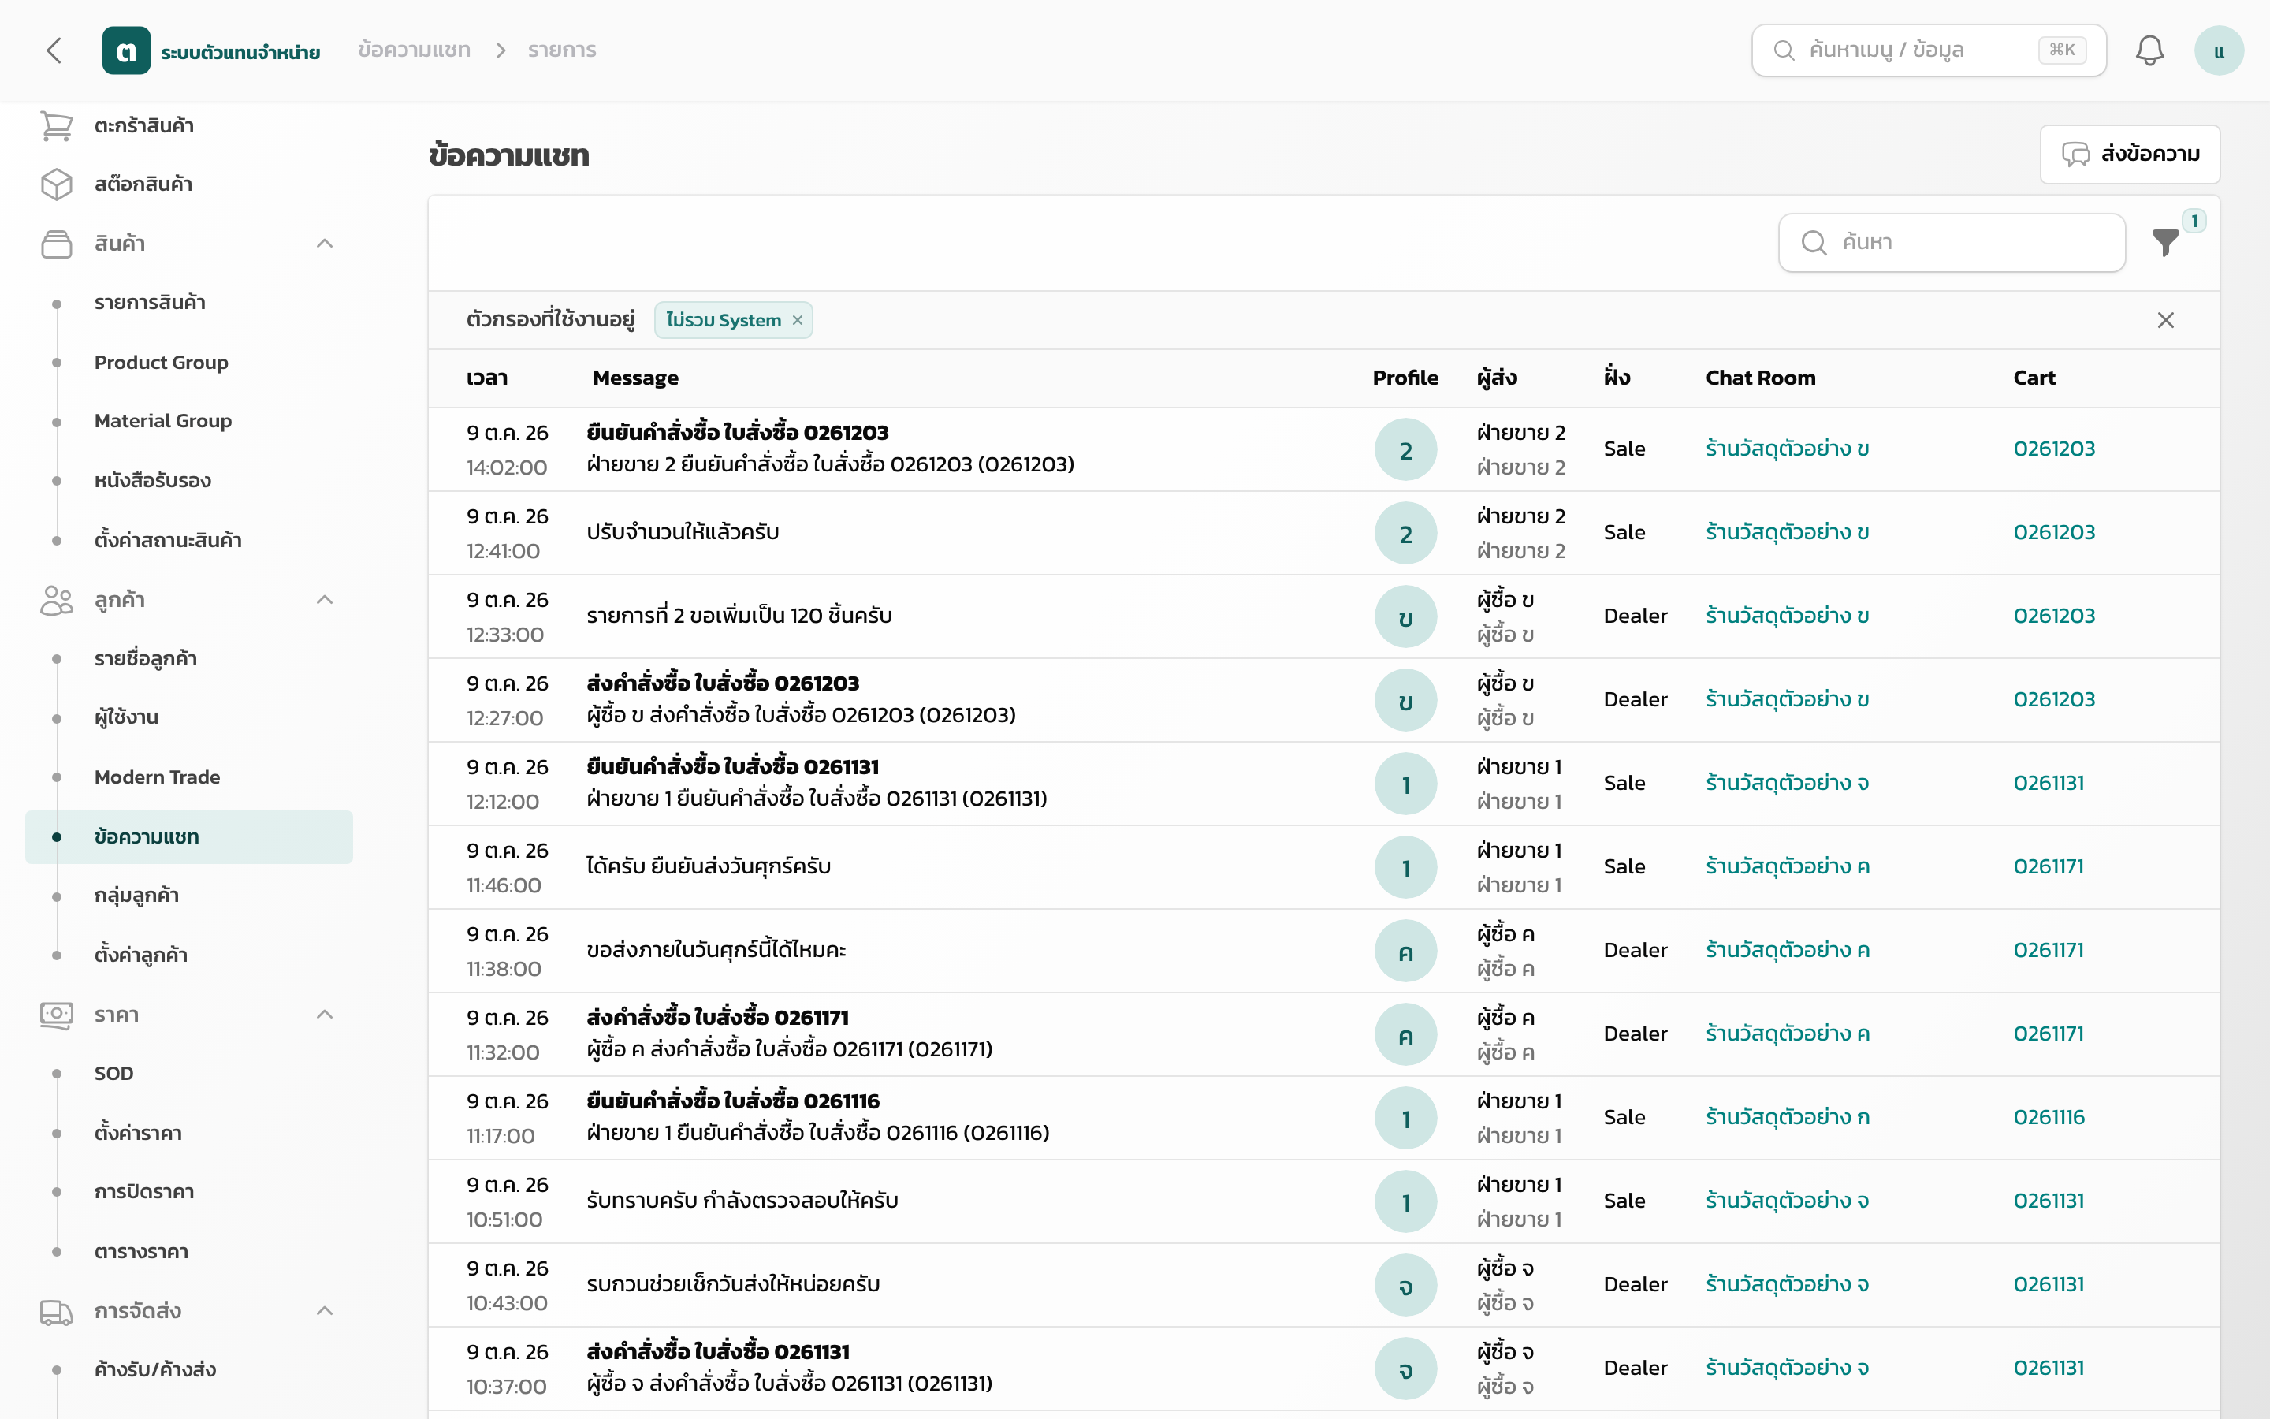
Task: Click profile avatar ข in 12:33:00 row
Action: 1405,616
